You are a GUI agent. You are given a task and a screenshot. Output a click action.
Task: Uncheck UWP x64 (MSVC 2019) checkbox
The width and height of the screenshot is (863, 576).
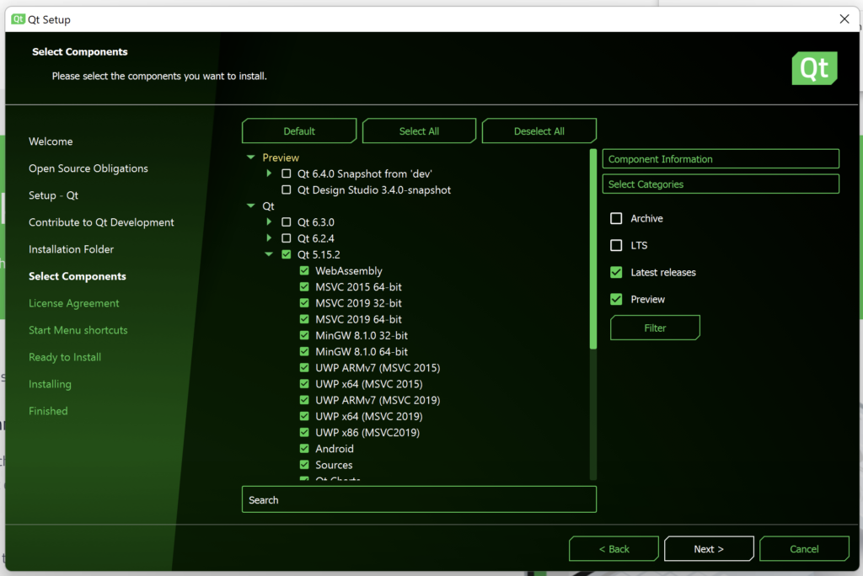tap(304, 417)
